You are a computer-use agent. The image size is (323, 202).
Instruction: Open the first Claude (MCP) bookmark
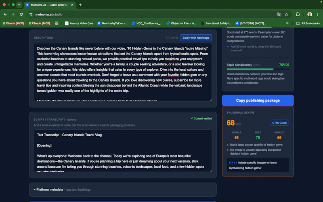coord(13,23)
